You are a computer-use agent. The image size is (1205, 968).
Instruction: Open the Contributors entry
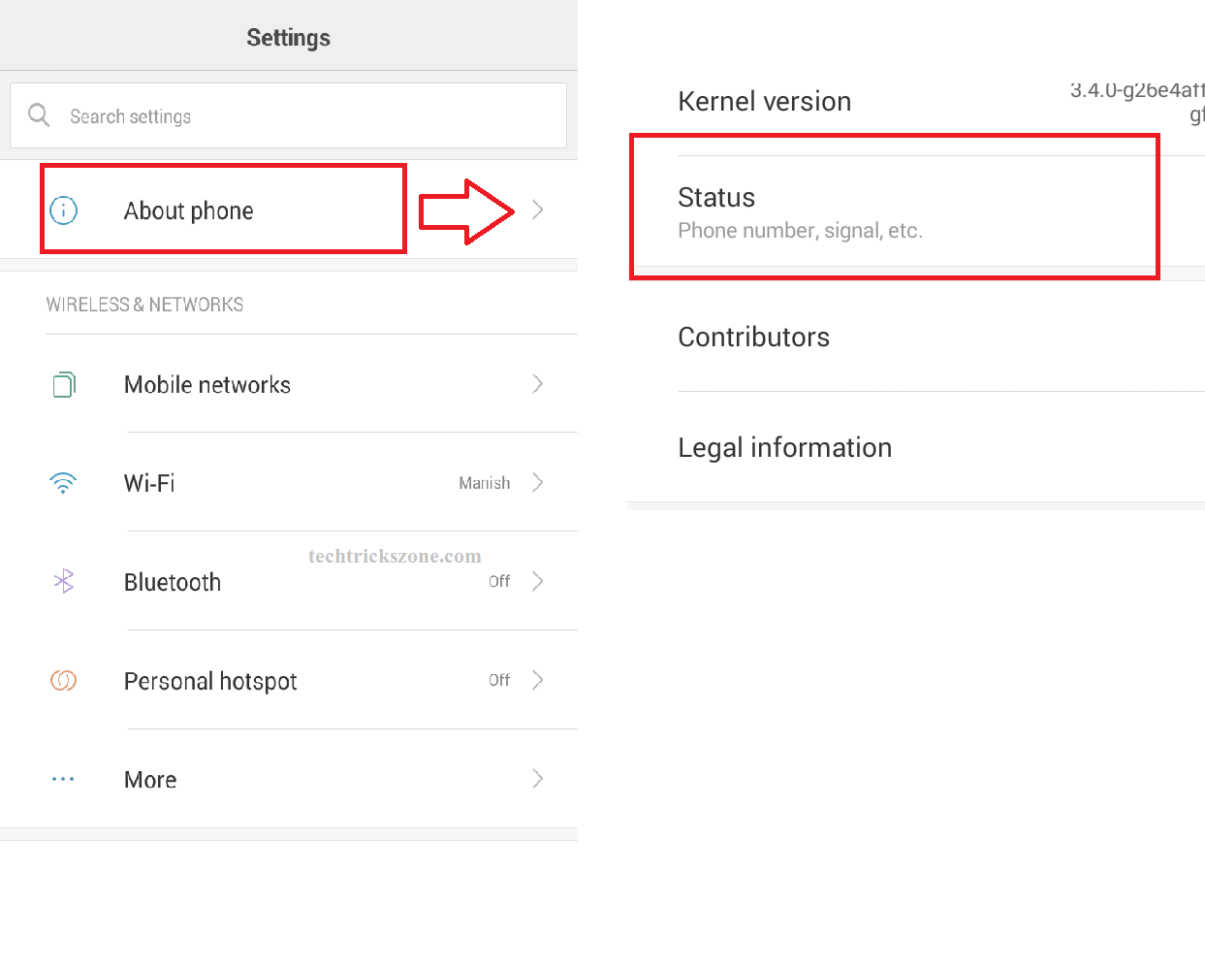pos(754,338)
